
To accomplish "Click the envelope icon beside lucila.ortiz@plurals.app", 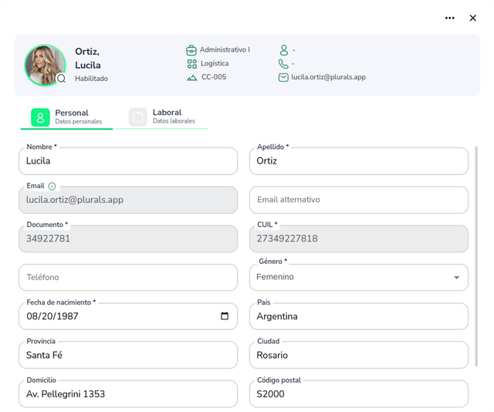I will click(283, 77).
